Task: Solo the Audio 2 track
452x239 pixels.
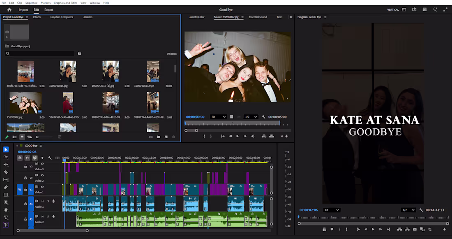Action: point(48,216)
